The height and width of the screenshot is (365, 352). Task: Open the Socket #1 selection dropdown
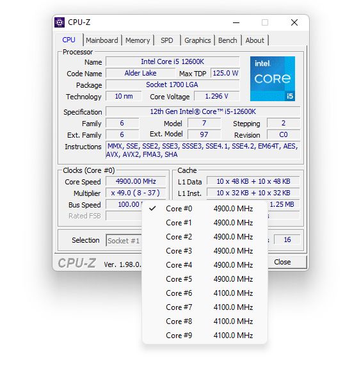(124, 240)
